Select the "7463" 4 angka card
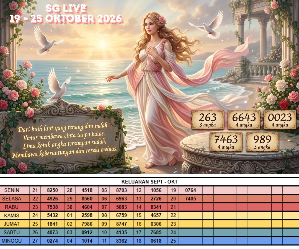This screenshot has width=299, height=249. [x=226, y=142]
